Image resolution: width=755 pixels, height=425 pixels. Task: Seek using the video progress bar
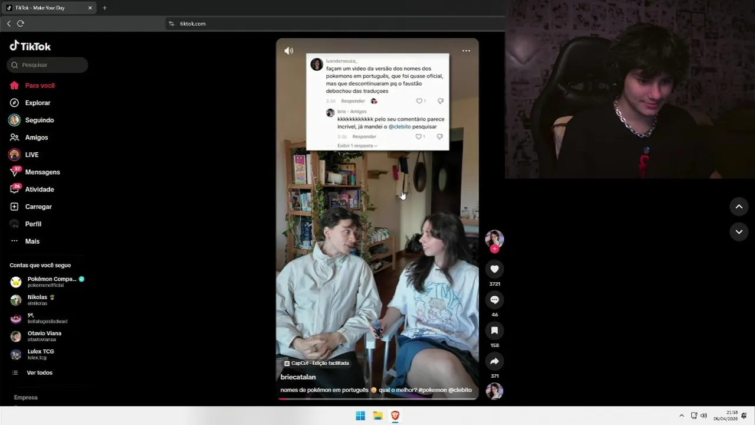[x=377, y=398]
